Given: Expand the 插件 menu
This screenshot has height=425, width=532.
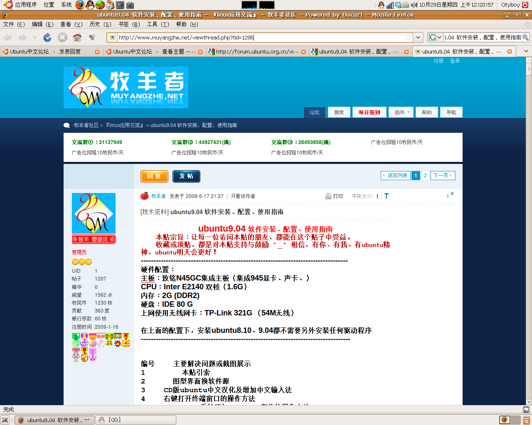Looking at the screenshot, I should tap(401, 112).
